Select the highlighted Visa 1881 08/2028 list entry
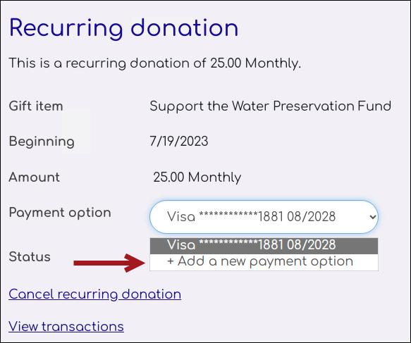 pyautogui.click(x=264, y=246)
